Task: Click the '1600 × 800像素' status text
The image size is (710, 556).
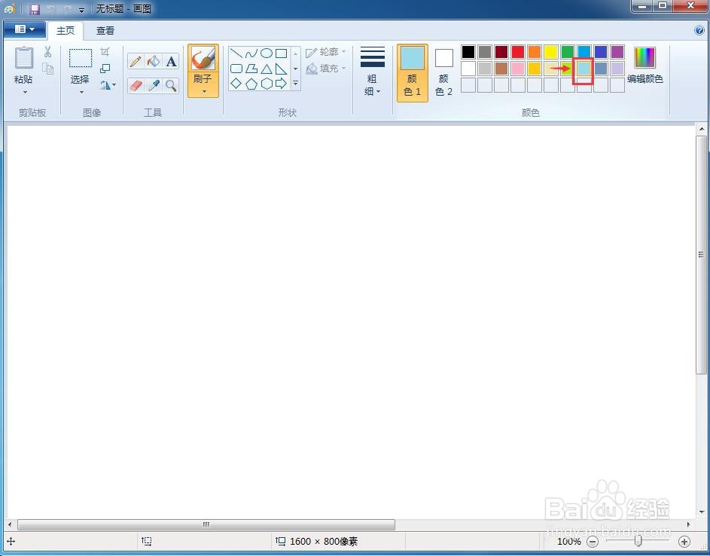Action: coord(324,542)
